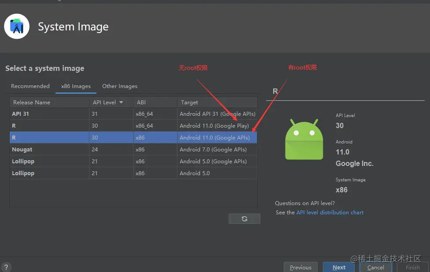Click the green Android robot image
Viewport: 430px width, 272px height.
pos(302,140)
